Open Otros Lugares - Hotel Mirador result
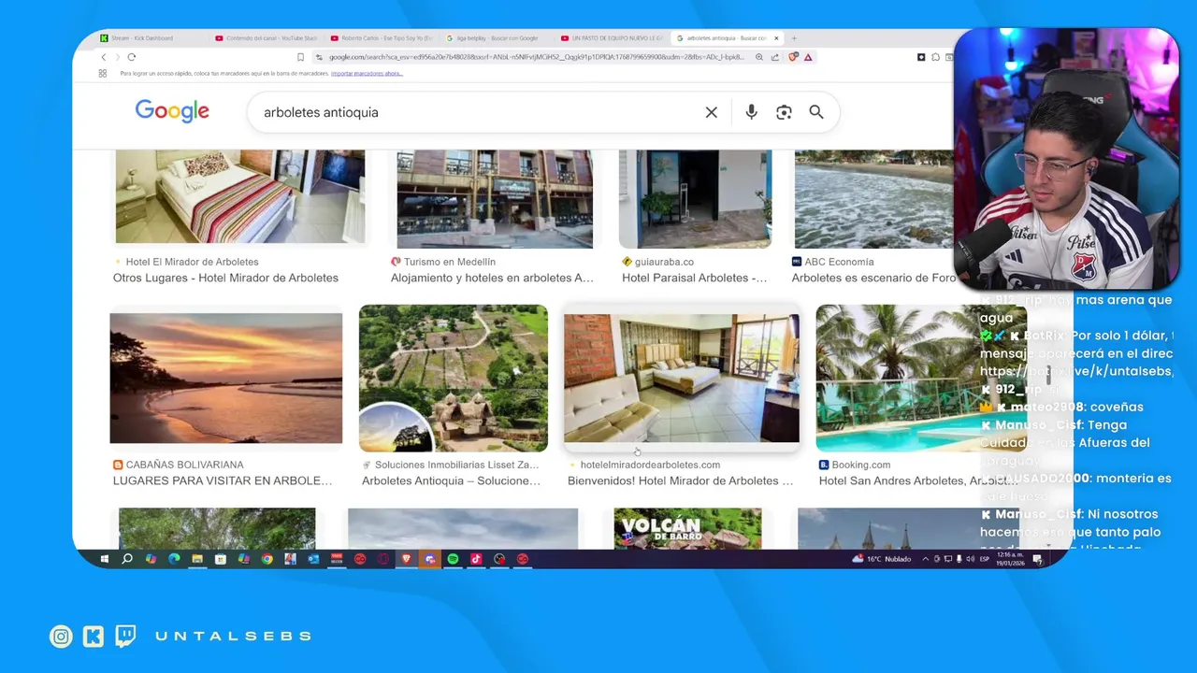Image resolution: width=1197 pixels, height=673 pixels. click(x=225, y=278)
